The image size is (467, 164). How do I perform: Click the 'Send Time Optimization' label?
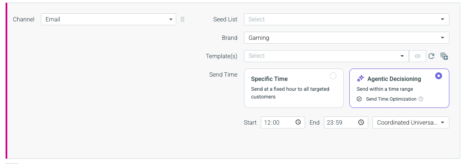[x=391, y=99]
